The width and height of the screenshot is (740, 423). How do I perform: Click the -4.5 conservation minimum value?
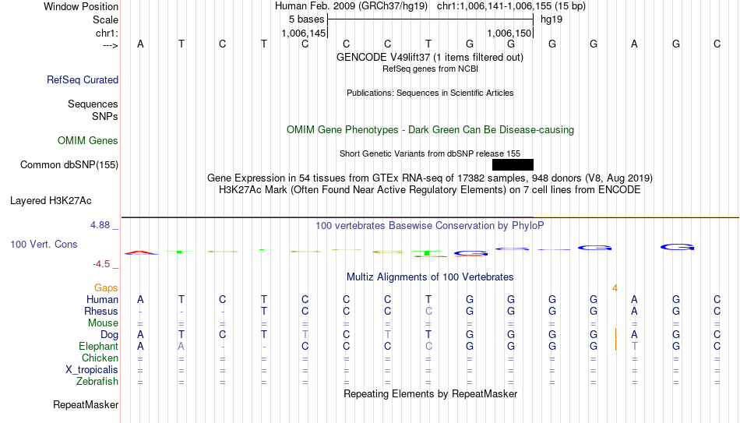[101, 264]
